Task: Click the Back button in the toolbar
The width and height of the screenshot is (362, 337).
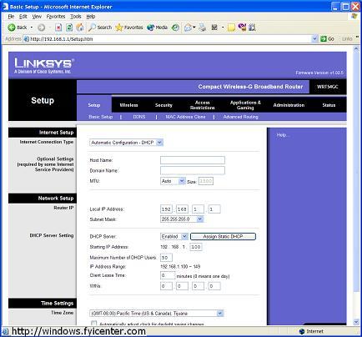Action: tap(18, 28)
